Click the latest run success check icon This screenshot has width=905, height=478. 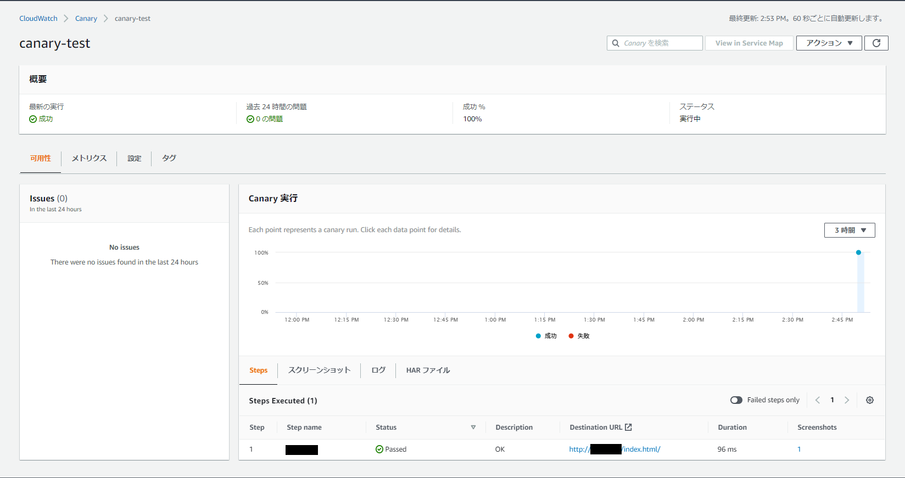coord(33,119)
